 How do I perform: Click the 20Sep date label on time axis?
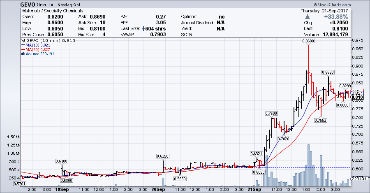tap(158, 190)
